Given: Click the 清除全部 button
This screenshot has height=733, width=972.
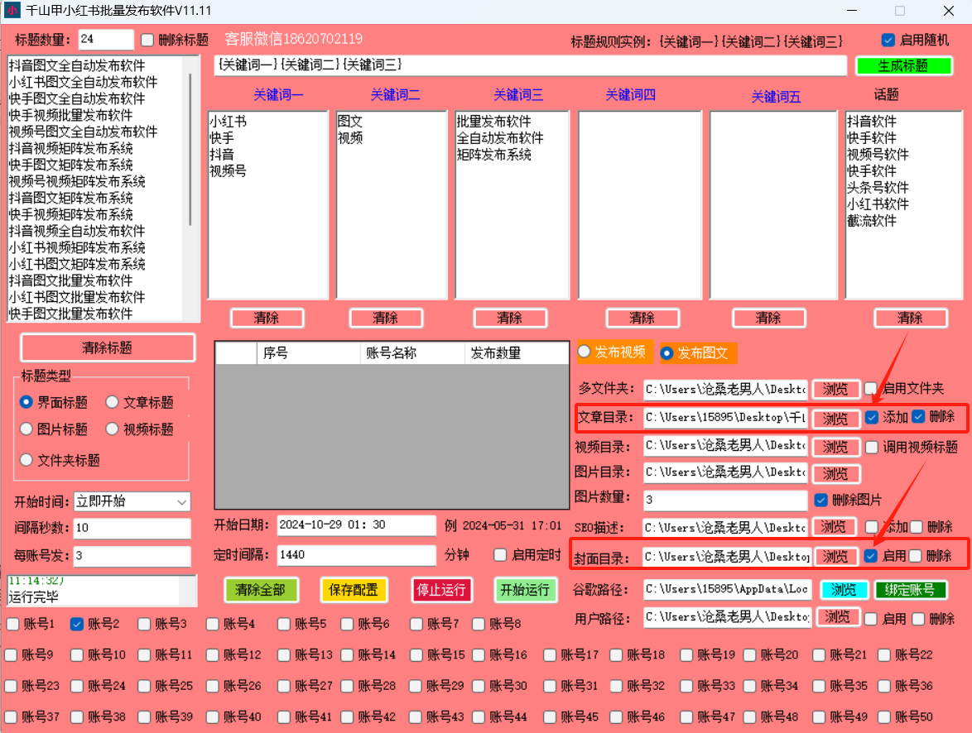Looking at the screenshot, I should coord(260,590).
